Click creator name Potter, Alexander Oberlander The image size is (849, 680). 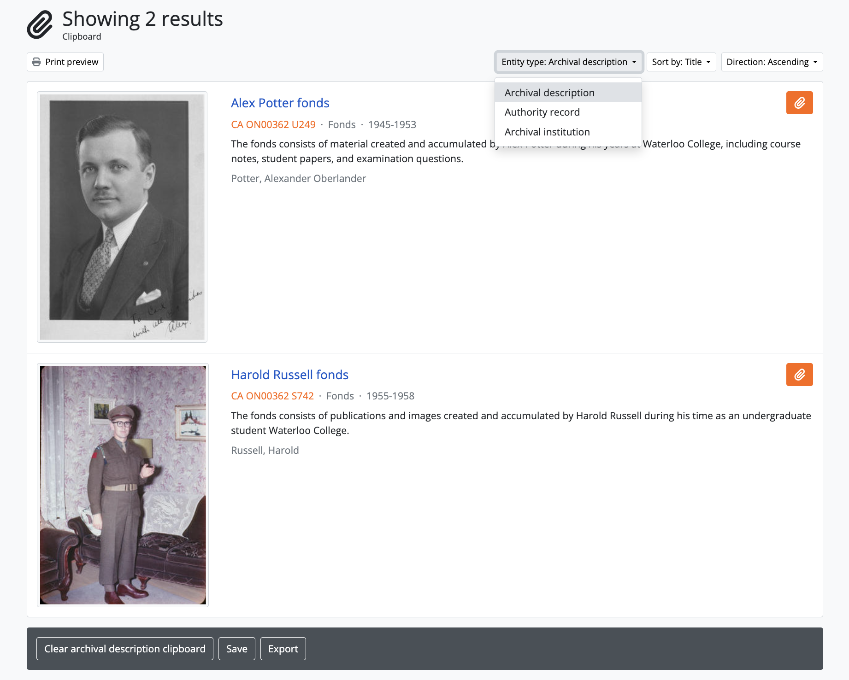coord(298,179)
